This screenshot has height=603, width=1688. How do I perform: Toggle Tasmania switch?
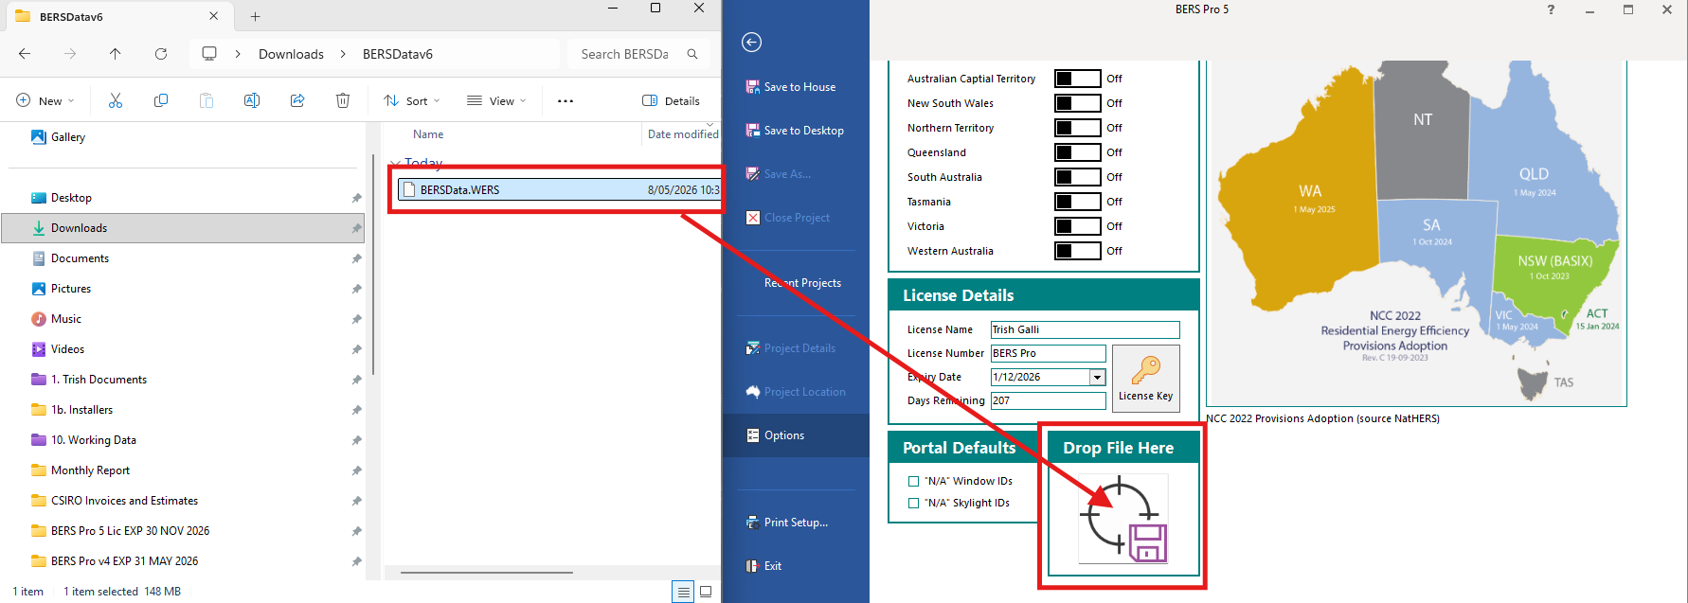(x=1078, y=202)
